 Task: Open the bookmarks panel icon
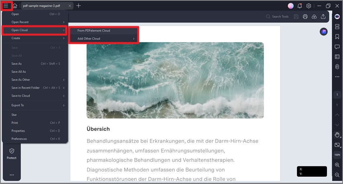[337, 37]
